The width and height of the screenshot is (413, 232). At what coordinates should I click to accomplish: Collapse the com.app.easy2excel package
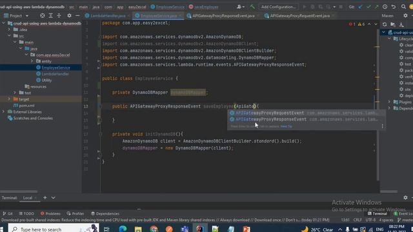(26, 55)
